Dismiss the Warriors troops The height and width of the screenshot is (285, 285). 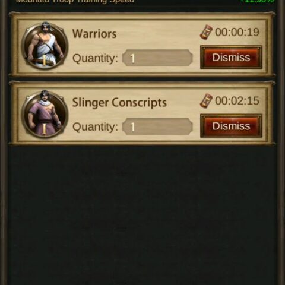click(231, 58)
